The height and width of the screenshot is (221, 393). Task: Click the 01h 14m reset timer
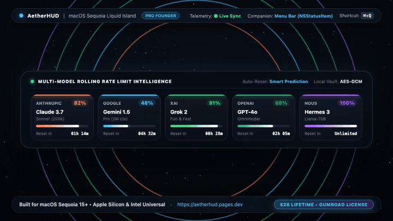[x=80, y=134]
